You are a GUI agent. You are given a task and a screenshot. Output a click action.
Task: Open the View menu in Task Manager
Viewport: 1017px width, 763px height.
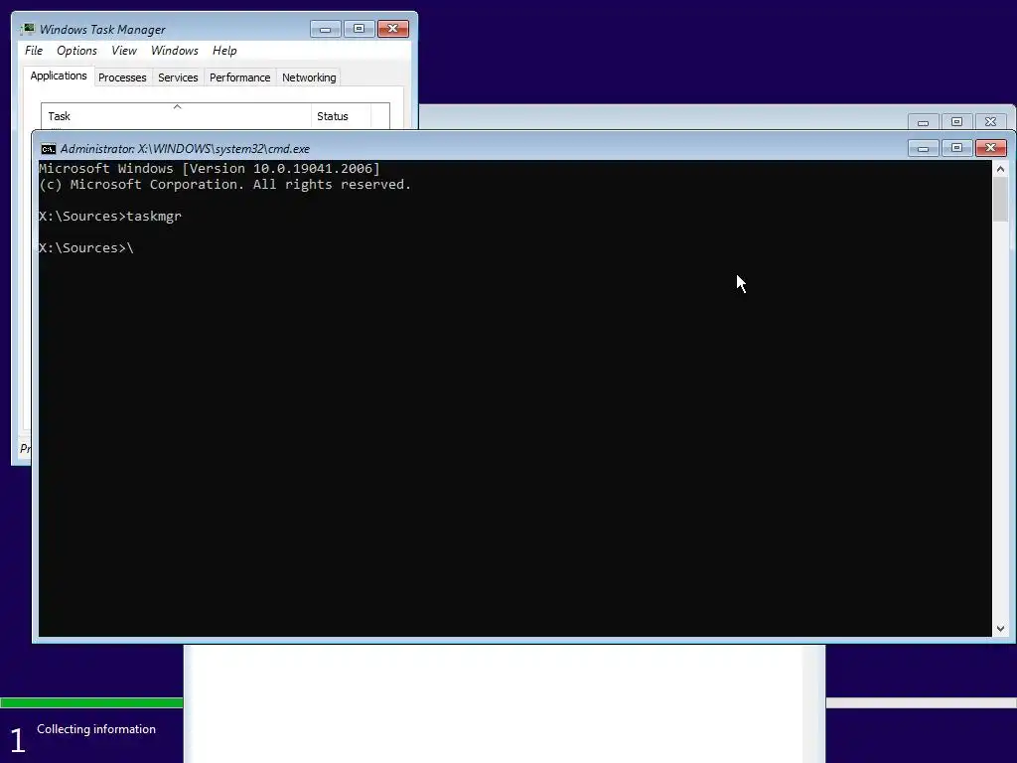[124, 51]
